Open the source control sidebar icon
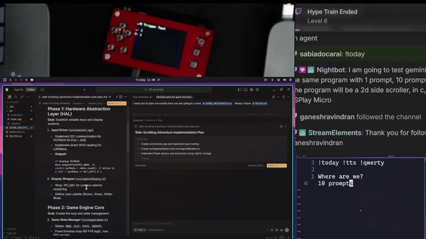The height and width of the screenshot is (239, 426). [22, 97]
